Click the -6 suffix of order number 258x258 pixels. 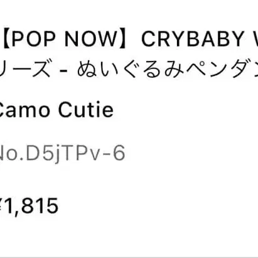tap(113, 153)
